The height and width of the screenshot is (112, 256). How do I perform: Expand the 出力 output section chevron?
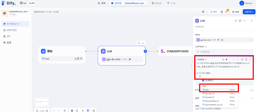pyautogui.click(x=252, y=98)
